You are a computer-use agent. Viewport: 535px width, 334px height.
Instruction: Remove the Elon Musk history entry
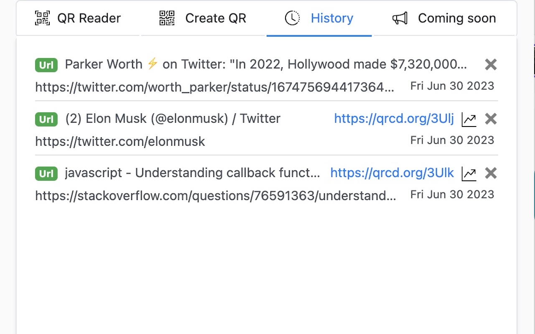(x=491, y=119)
